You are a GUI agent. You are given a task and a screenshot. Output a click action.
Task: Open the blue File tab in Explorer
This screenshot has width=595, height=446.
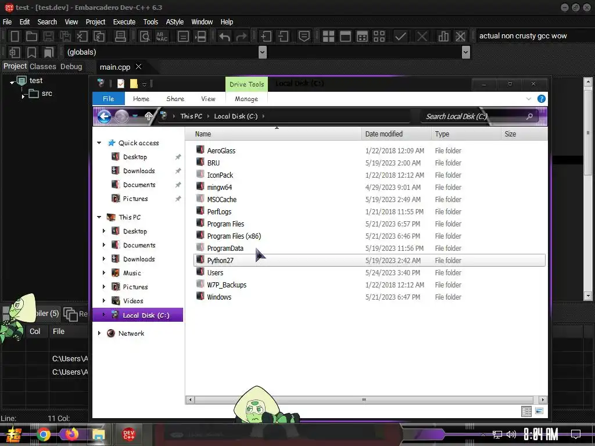[109, 99]
